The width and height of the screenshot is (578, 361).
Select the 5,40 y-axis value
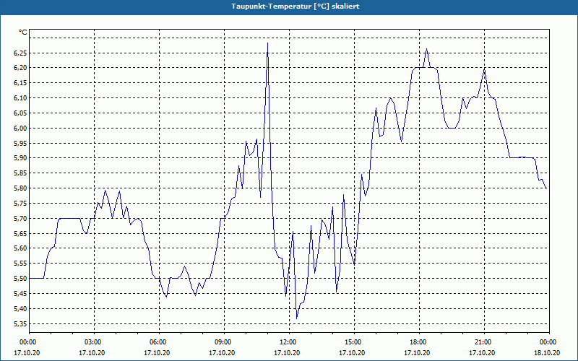pyautogui.click(x=20, y=309)
